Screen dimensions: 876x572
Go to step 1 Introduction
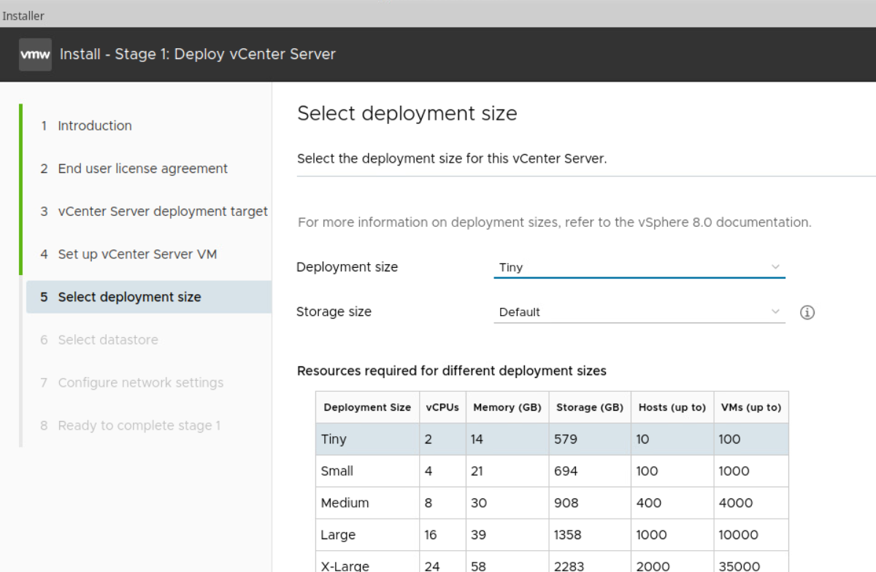[x=94, y=125]
